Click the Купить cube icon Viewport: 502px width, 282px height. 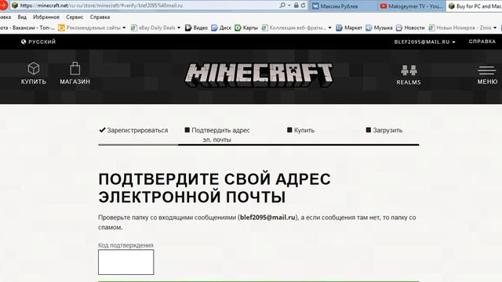point(34,68)
